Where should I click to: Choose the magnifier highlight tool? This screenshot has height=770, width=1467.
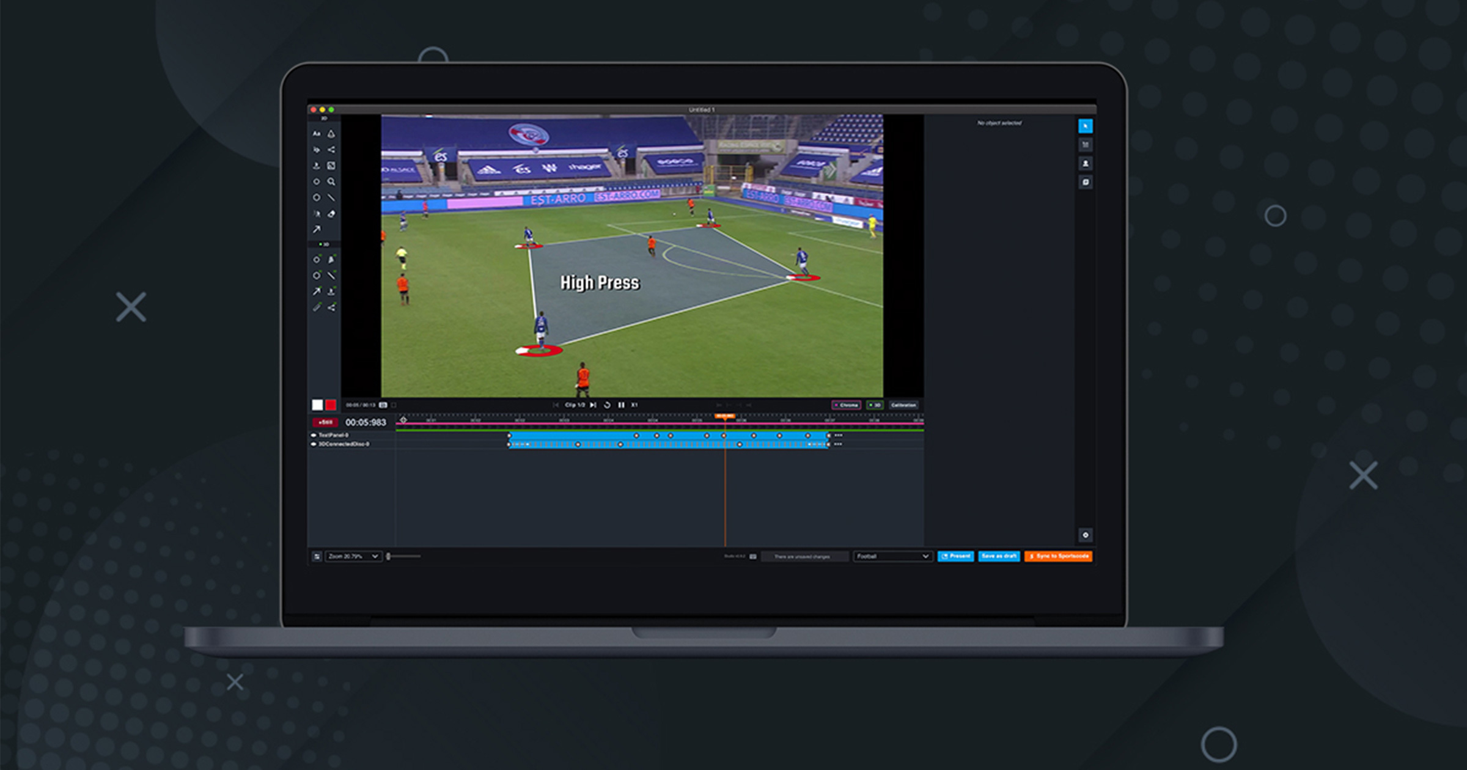pyautogui.click(x=331, y=181)
